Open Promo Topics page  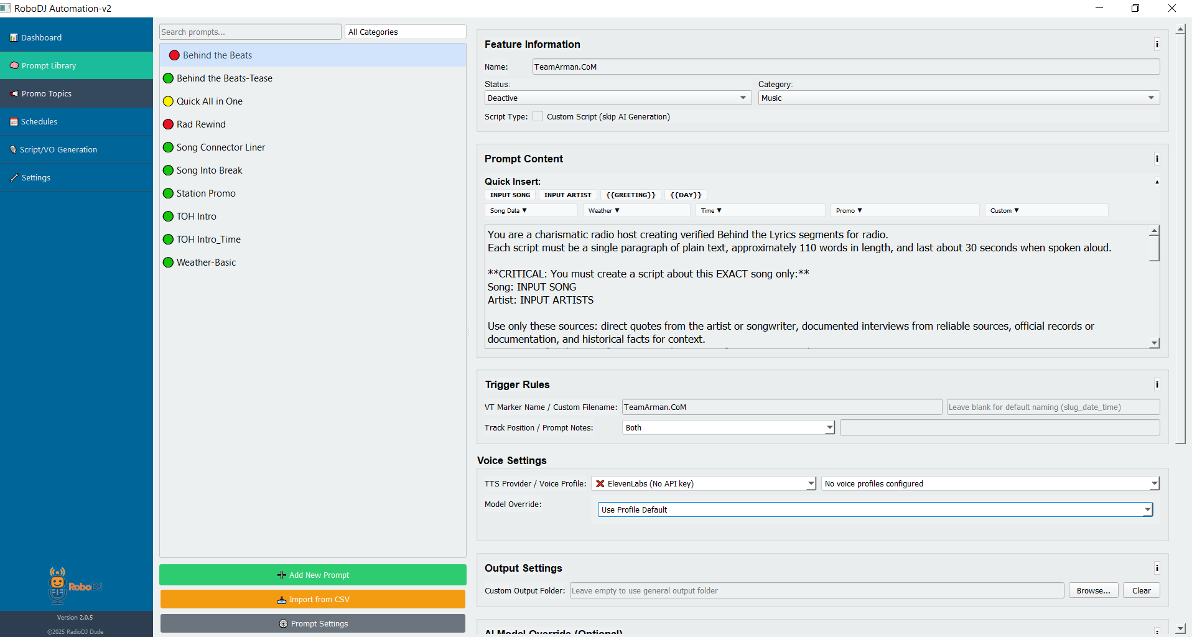[77, 93]
